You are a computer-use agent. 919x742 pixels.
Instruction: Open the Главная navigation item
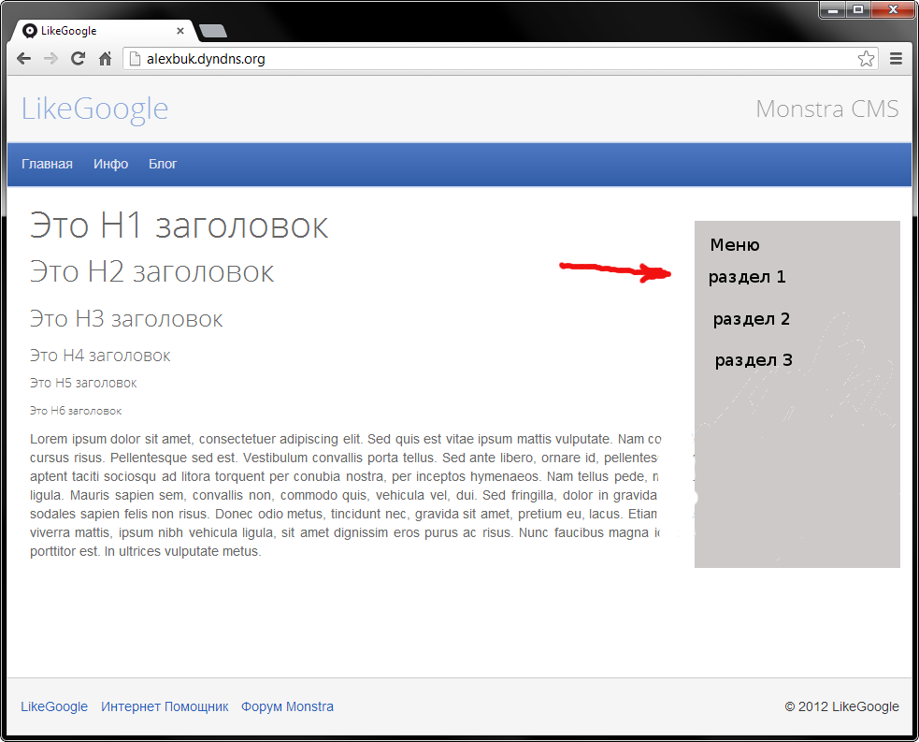tap(47, 165)
